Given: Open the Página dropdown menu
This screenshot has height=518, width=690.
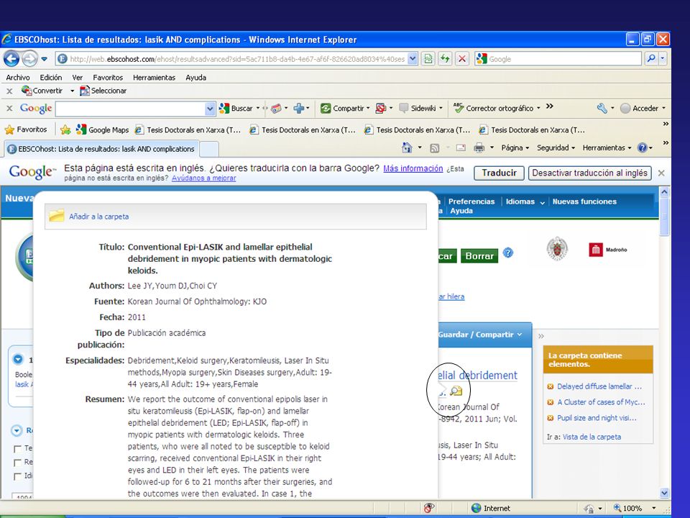Looking at the screenshot, I should [515, 148].
